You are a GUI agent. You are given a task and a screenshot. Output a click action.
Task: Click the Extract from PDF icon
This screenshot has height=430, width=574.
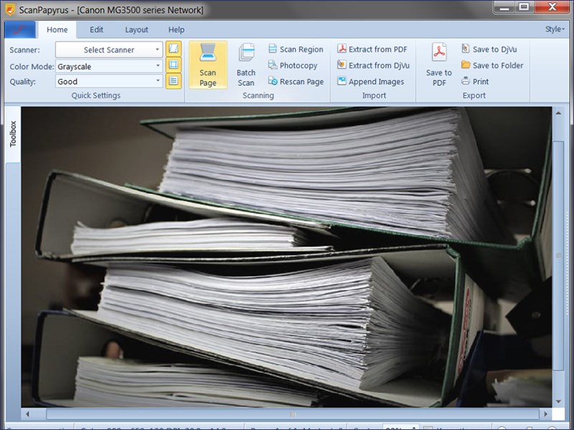(x=371, y=49)
